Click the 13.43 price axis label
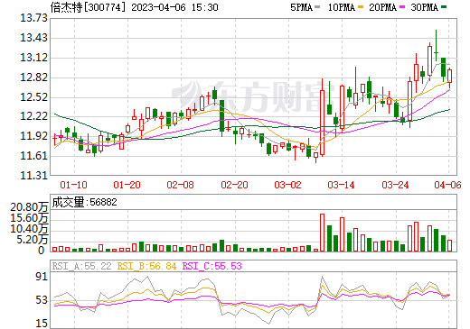This screenshot has height=329, width=470. click(x=33, y=38)
